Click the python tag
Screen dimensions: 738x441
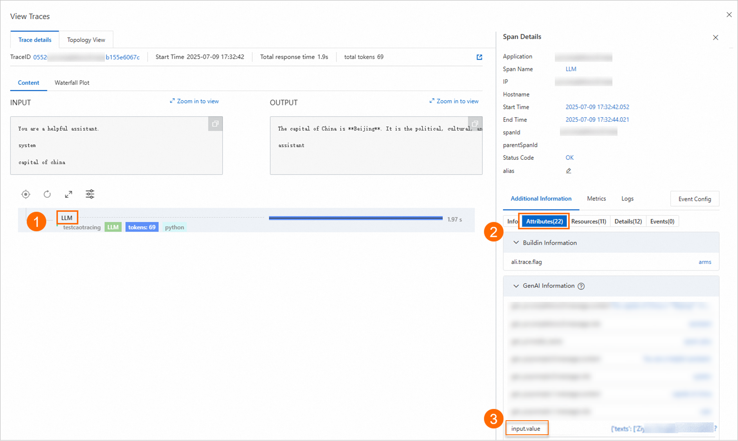[175, 227]
